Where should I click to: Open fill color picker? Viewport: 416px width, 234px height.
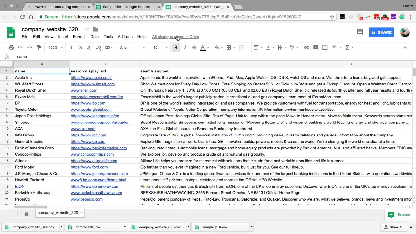[217, 47]
